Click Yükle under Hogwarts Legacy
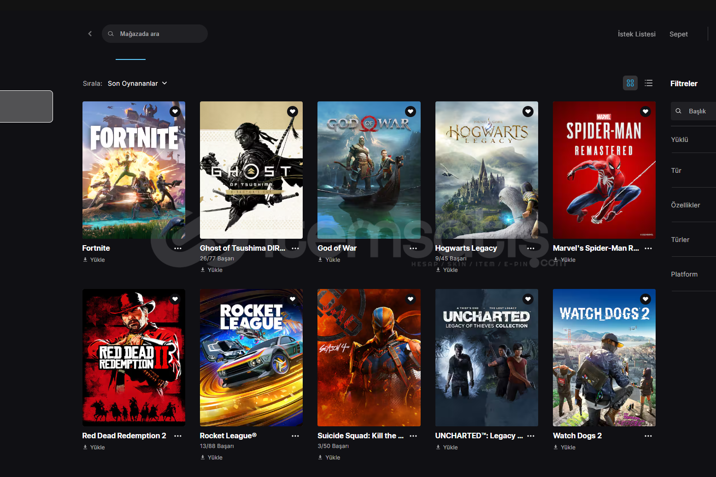 click(447, 270)
